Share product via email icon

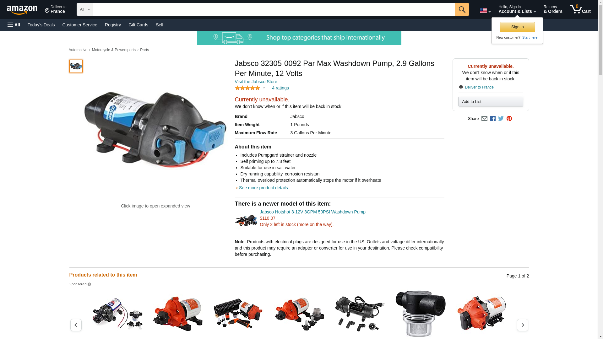click(484, 119)
